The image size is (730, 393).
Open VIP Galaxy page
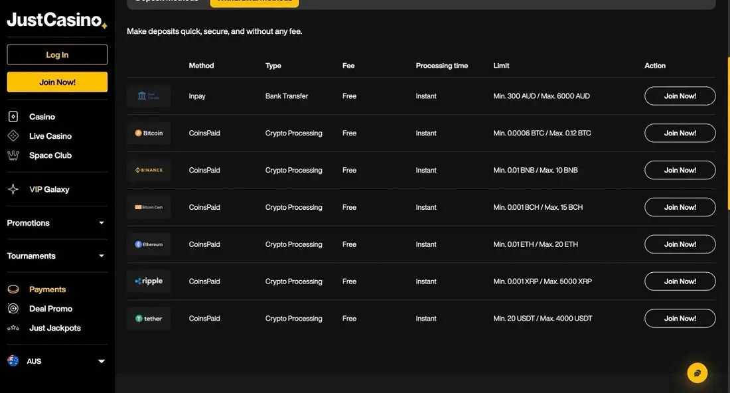pos(49,189)
